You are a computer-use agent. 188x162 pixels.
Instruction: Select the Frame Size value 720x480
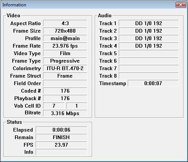point(65,31)
